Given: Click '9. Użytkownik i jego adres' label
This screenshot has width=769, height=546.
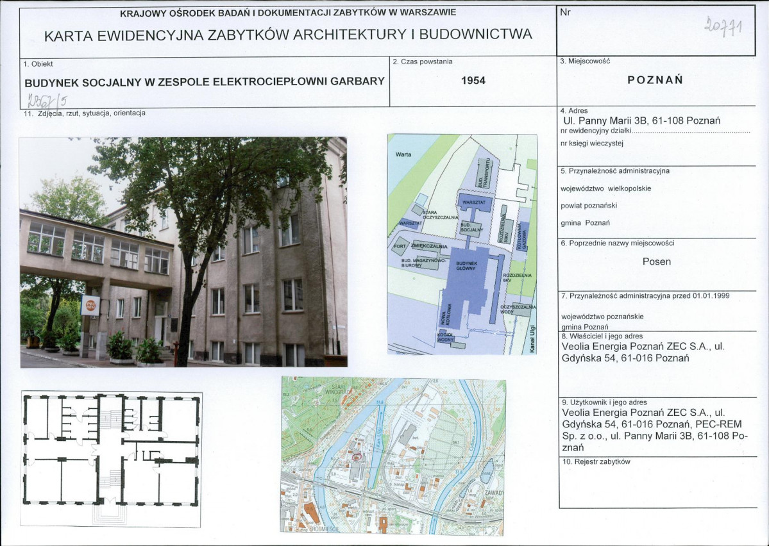Looking at the screenshot, I should point(604,402).
